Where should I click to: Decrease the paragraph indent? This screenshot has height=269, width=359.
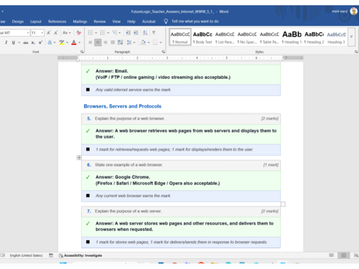click(x=129, y=33)
